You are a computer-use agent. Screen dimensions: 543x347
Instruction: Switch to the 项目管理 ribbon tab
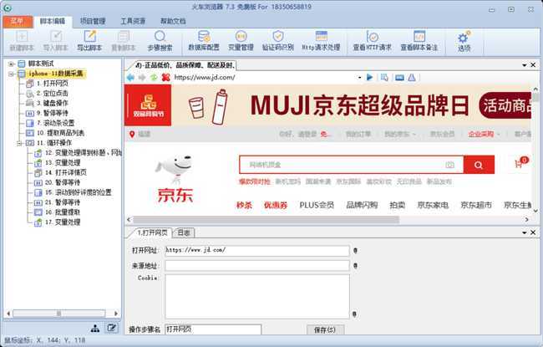pyautogui.click(x=93, y=22)
